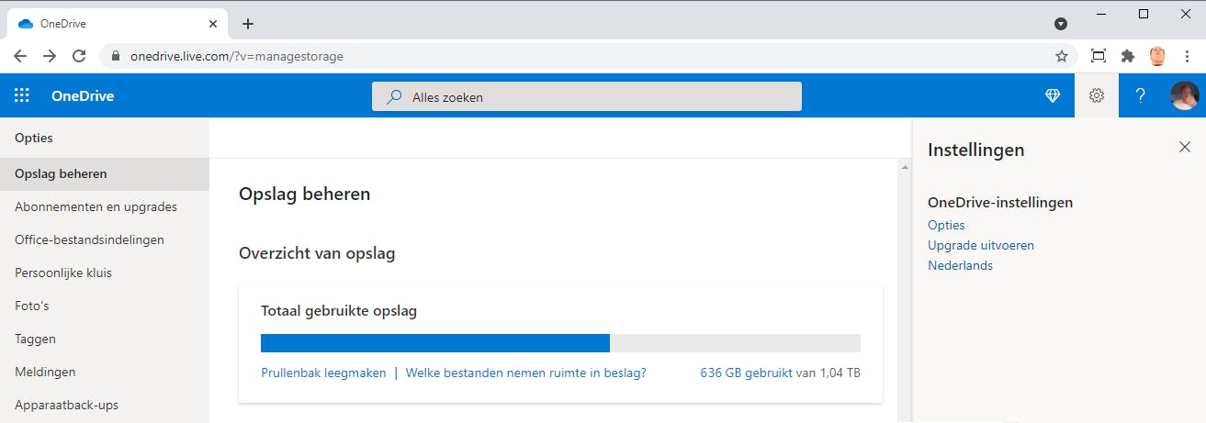Bookmark this page with star icon
1206x423 pixels.
point(1062,56)
